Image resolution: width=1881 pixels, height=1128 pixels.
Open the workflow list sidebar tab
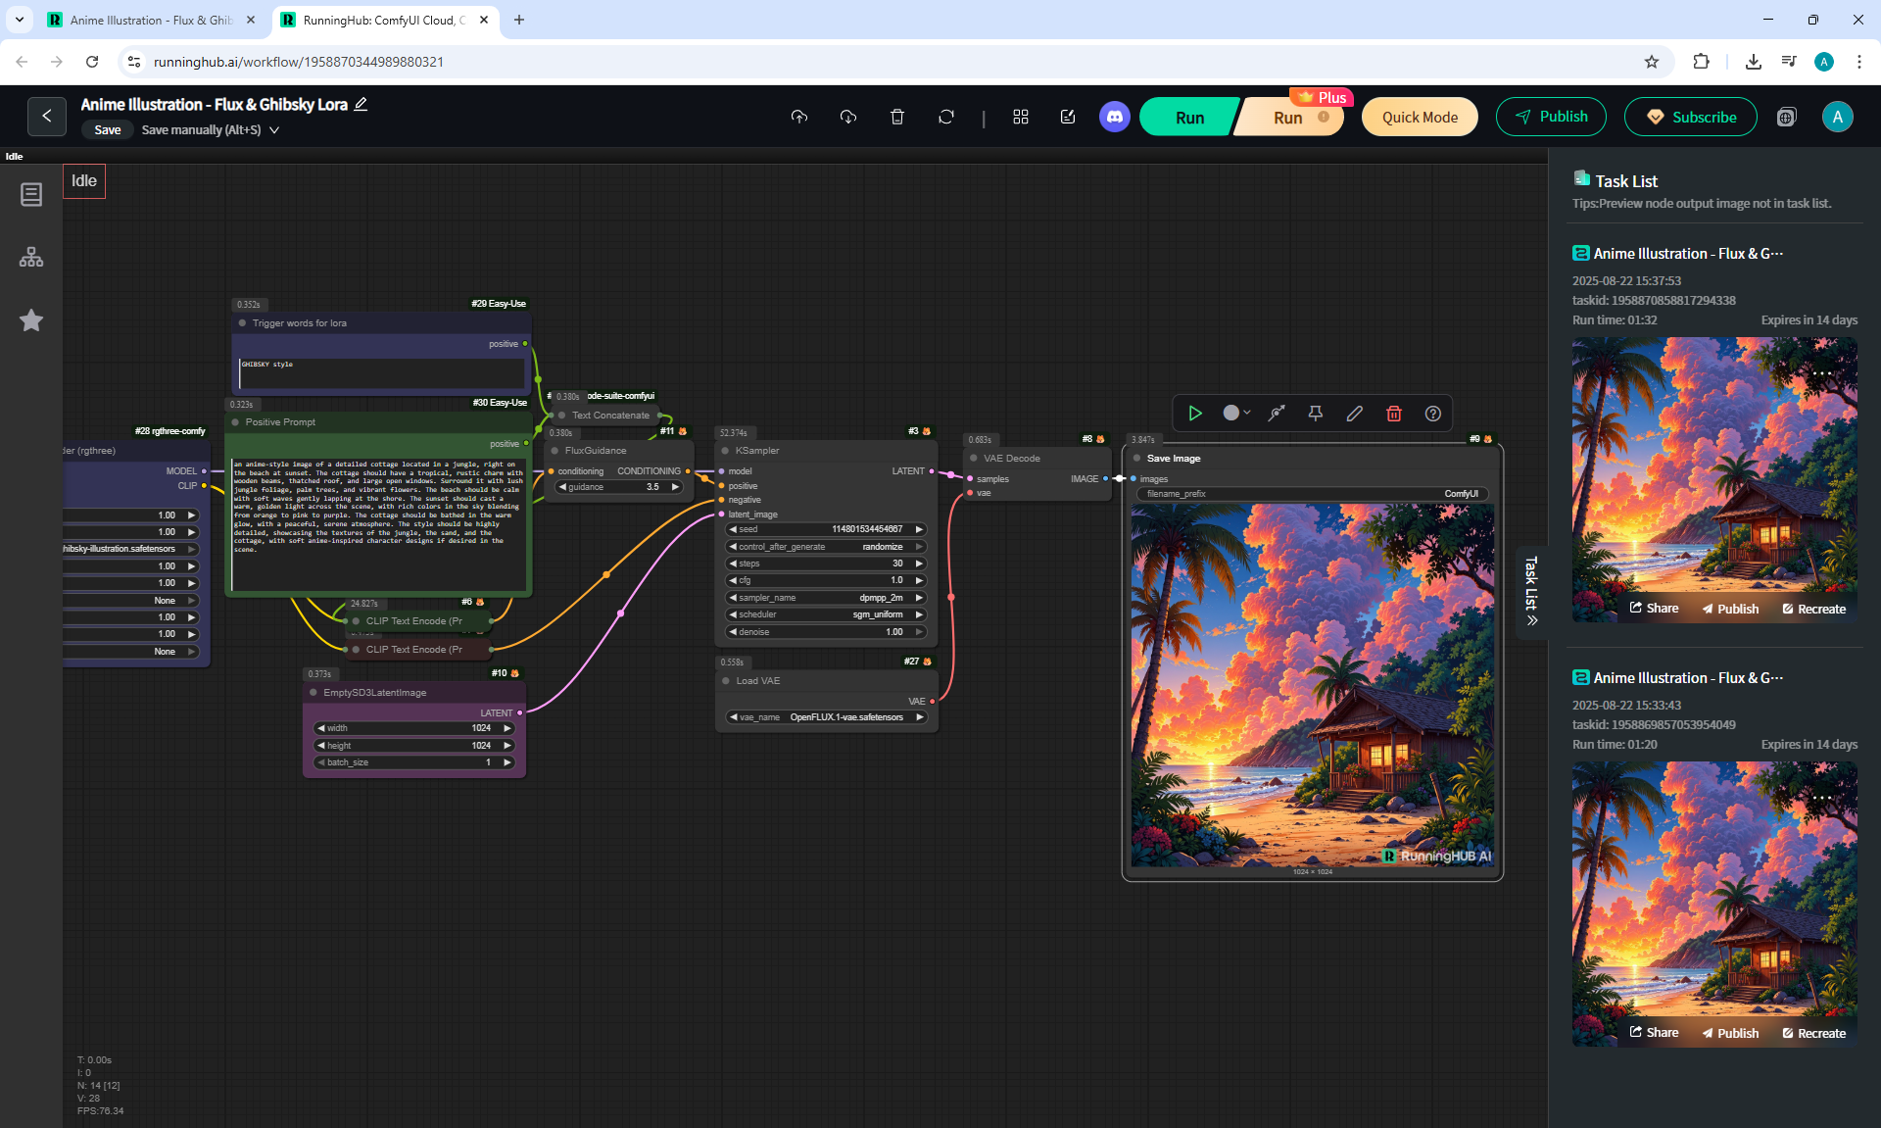pyautogui.click(x=31, y=194)
